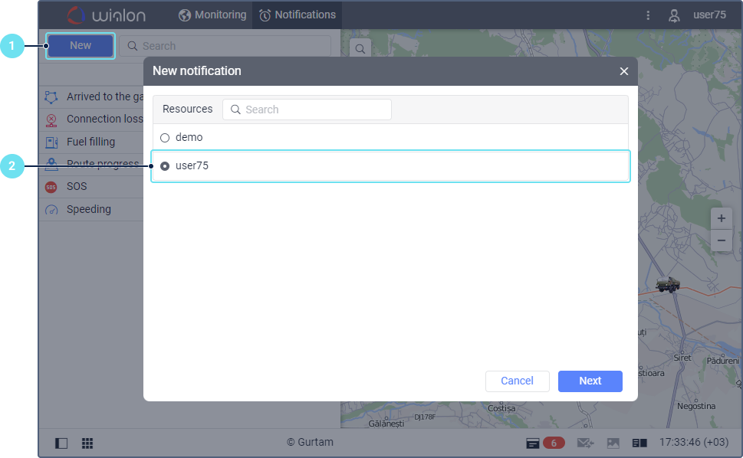This screenshot has height=458, width=743.
Task: Click the Connection loss icon
Action: [x=51, y=119]
